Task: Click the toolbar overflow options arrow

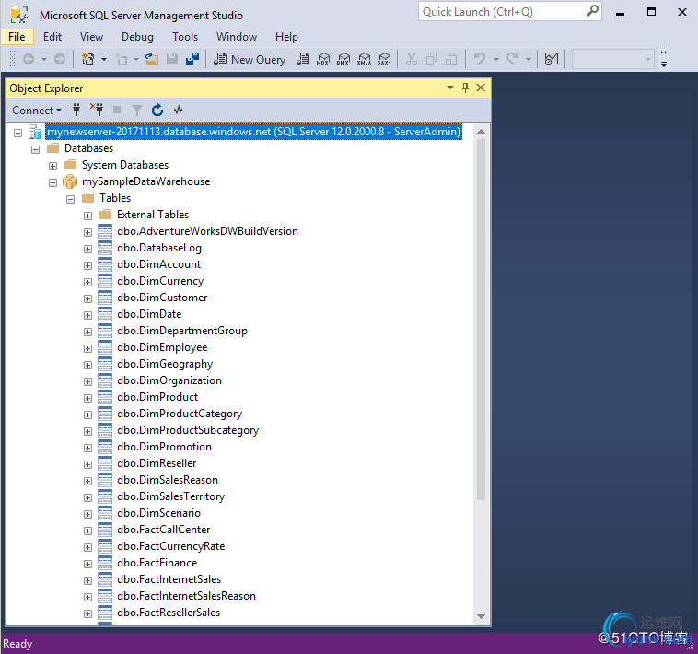Action: click(664, 59)
